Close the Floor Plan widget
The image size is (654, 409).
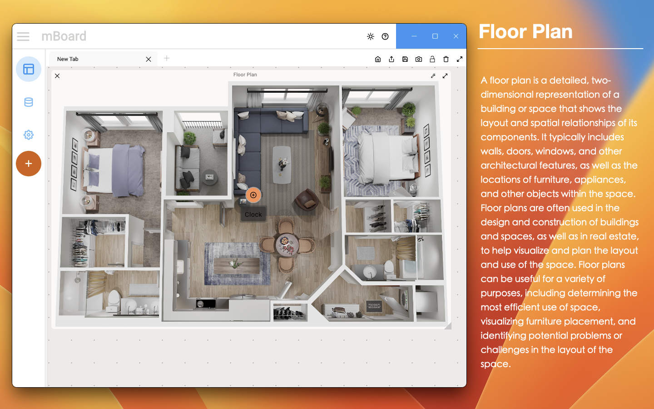click(x=57, y=76)
